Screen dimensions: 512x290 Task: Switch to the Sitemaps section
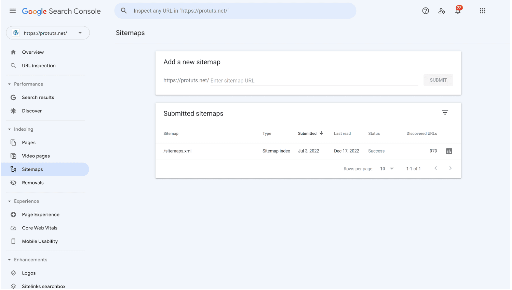(x=32, y=169)
